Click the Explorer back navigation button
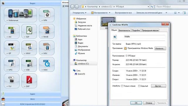Image resolution: width=188 pixels, height=106 pixels. click(72, 6)
